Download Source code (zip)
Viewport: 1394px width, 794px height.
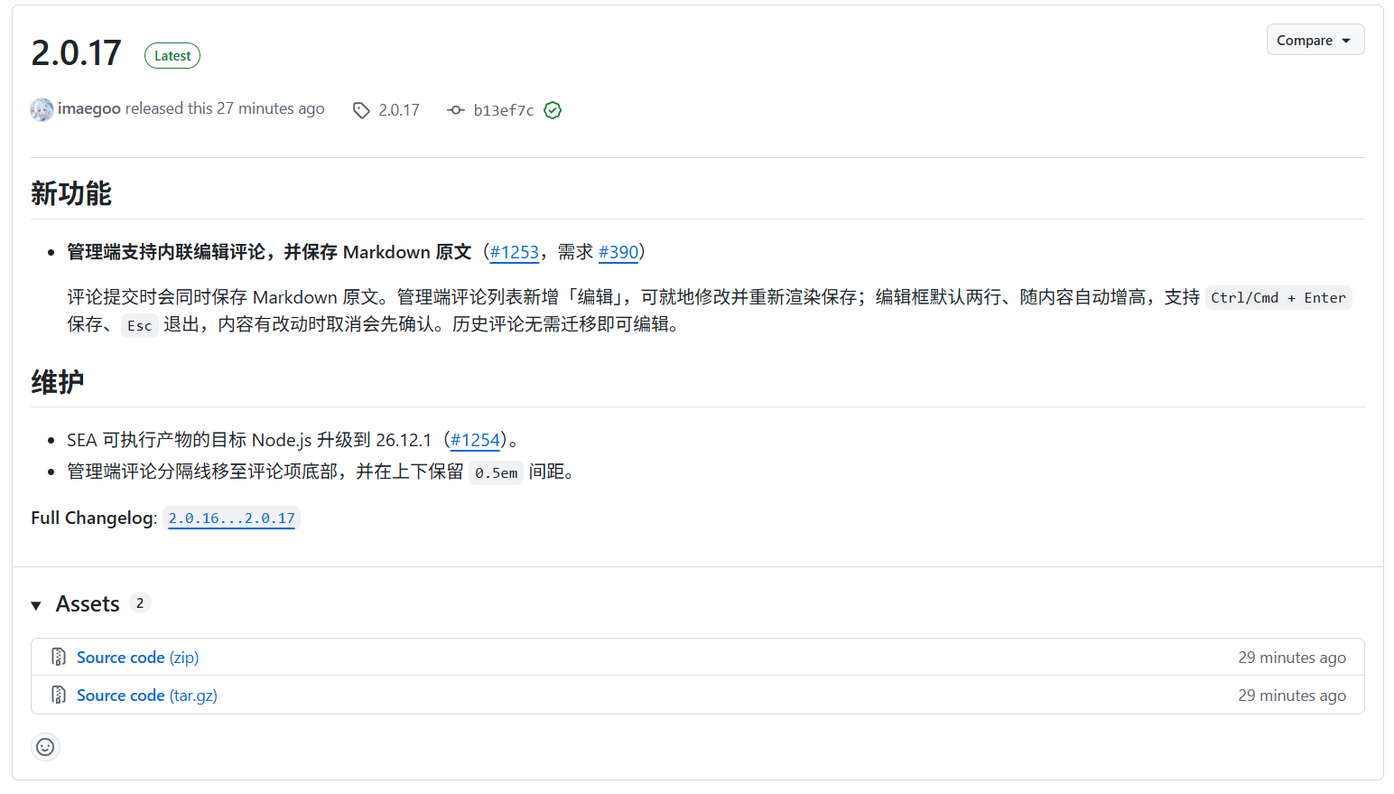138,658
